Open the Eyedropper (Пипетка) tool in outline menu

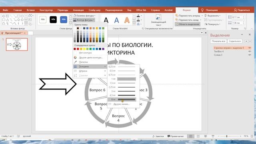click(90, 62)
